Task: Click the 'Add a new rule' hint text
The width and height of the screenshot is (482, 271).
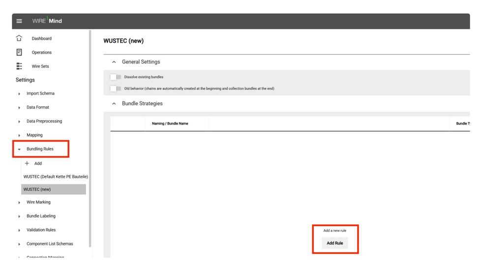Action: coord(335,231)
